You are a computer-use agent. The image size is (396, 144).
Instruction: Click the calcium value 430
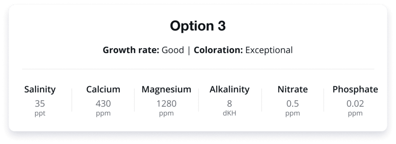tap(103, 104)
